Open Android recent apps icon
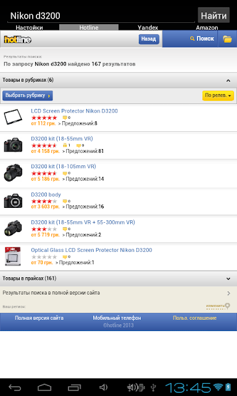This screenshot has height=396, width=237. [74, 387]
